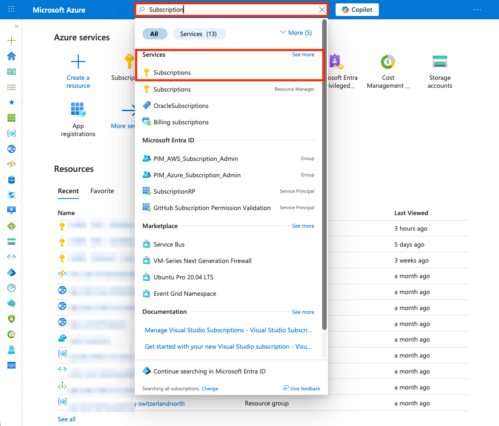Image resolution: width=499 pixels, height=426 pixels.
Task: Switch to the Recent resources tab
Action: coord(68,191)
